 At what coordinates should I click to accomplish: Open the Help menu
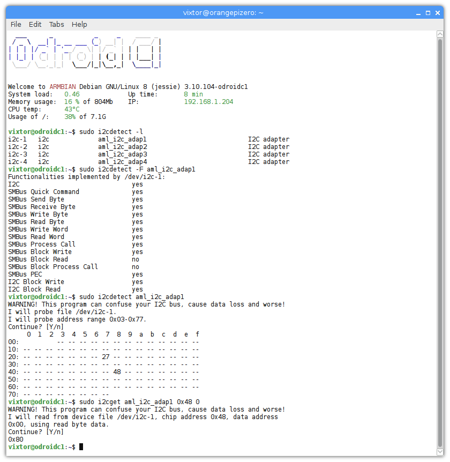[79, 24]
